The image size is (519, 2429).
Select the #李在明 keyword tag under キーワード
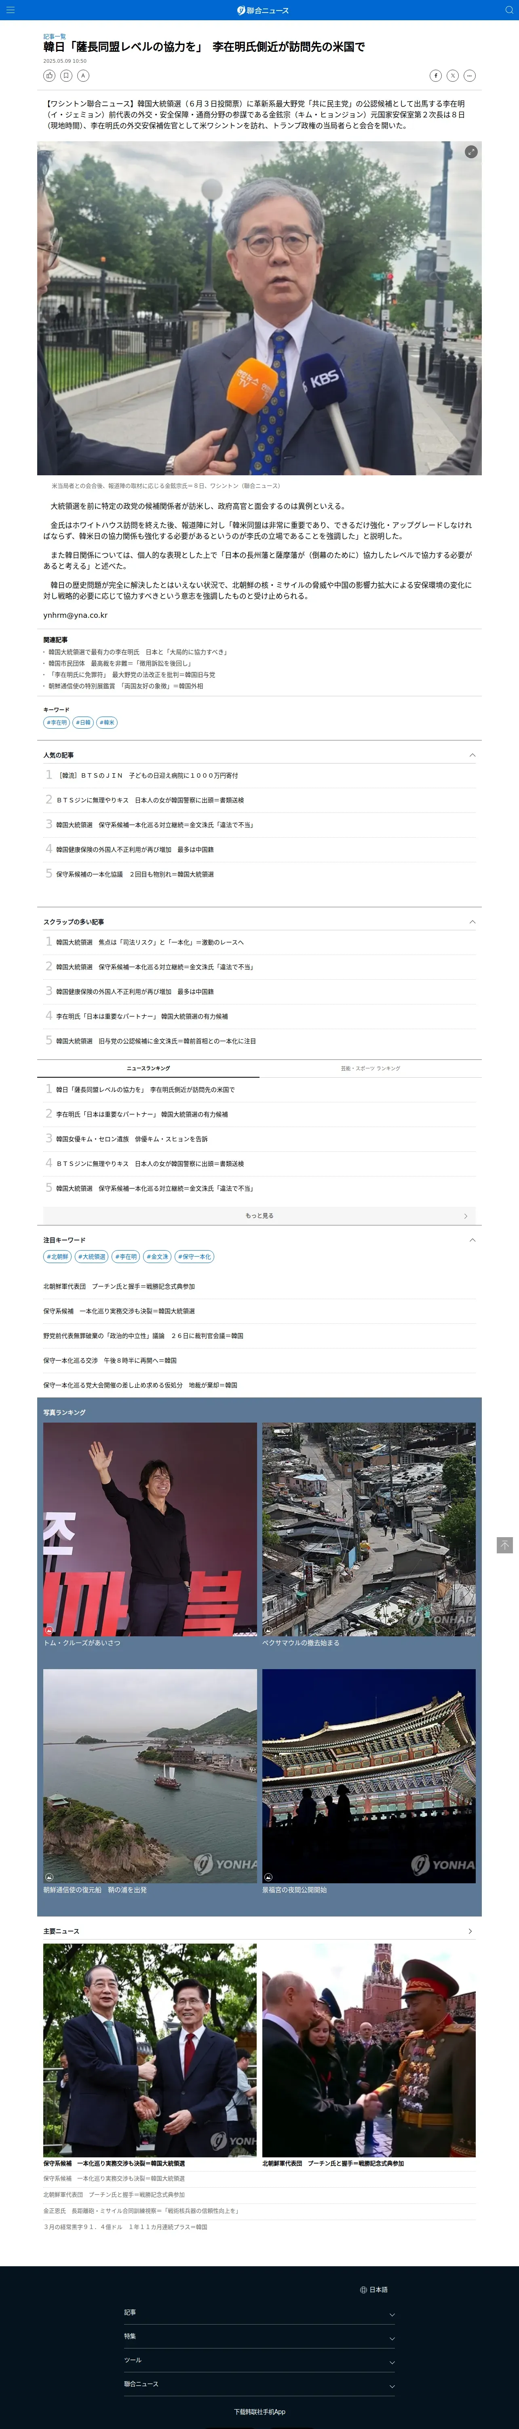click(57, 722)
